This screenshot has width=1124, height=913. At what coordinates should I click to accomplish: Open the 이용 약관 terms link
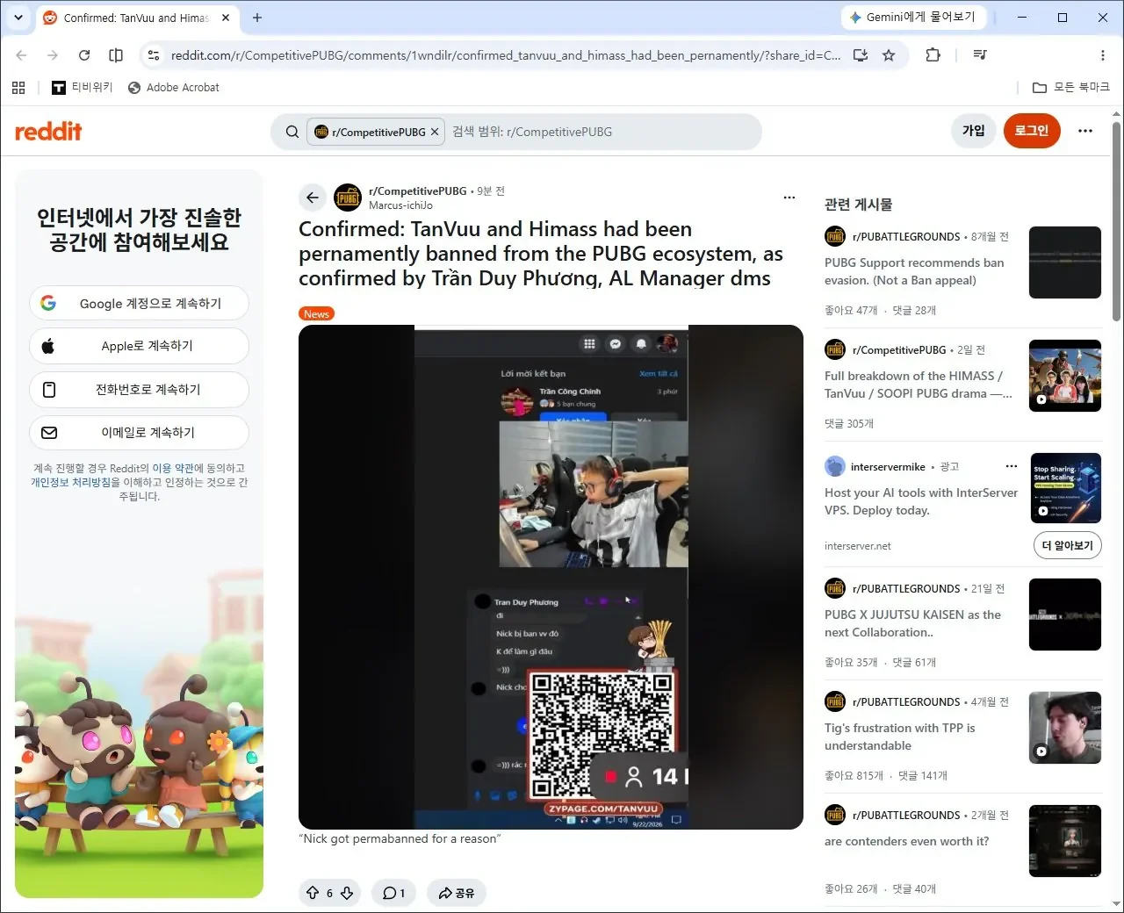(173, 469)
